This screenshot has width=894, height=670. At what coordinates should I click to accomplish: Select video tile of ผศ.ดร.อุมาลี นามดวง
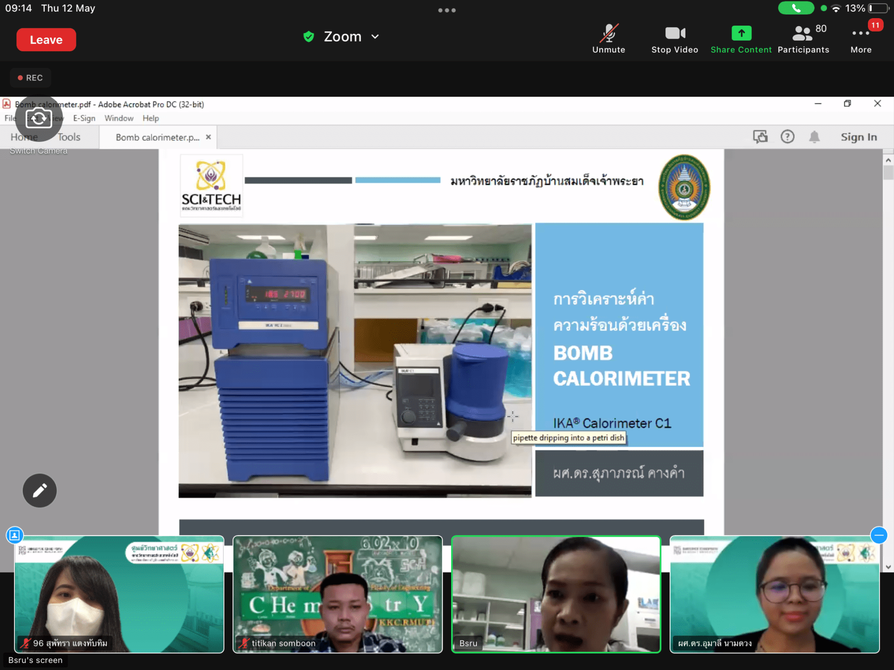coord(774,595)
